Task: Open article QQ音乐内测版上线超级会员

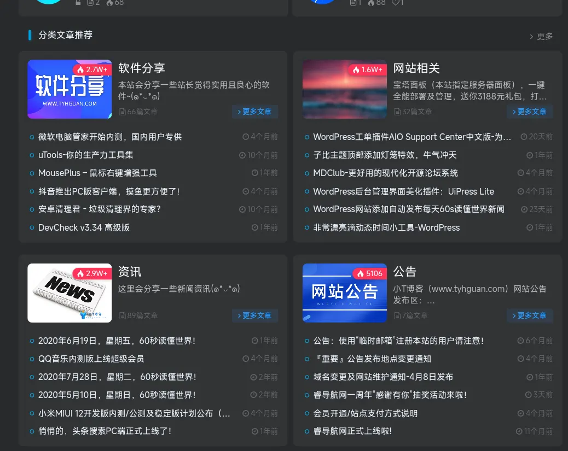Action: coord(91,359)
